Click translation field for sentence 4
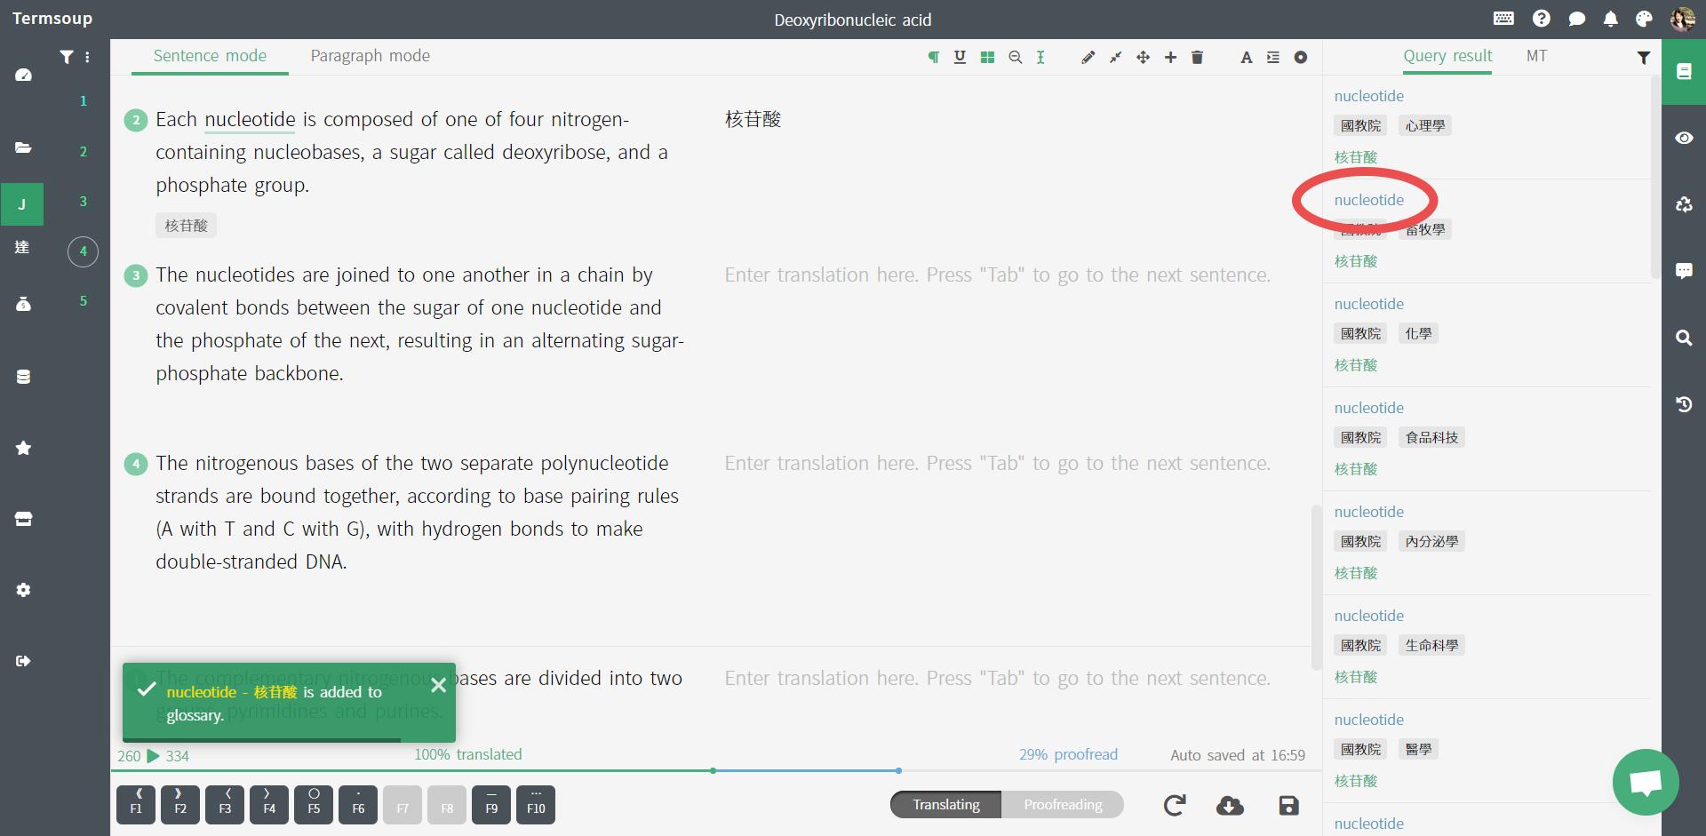The width and height of the screenshot is (1706, 836). pyautogui.click(x=997, y=464)
